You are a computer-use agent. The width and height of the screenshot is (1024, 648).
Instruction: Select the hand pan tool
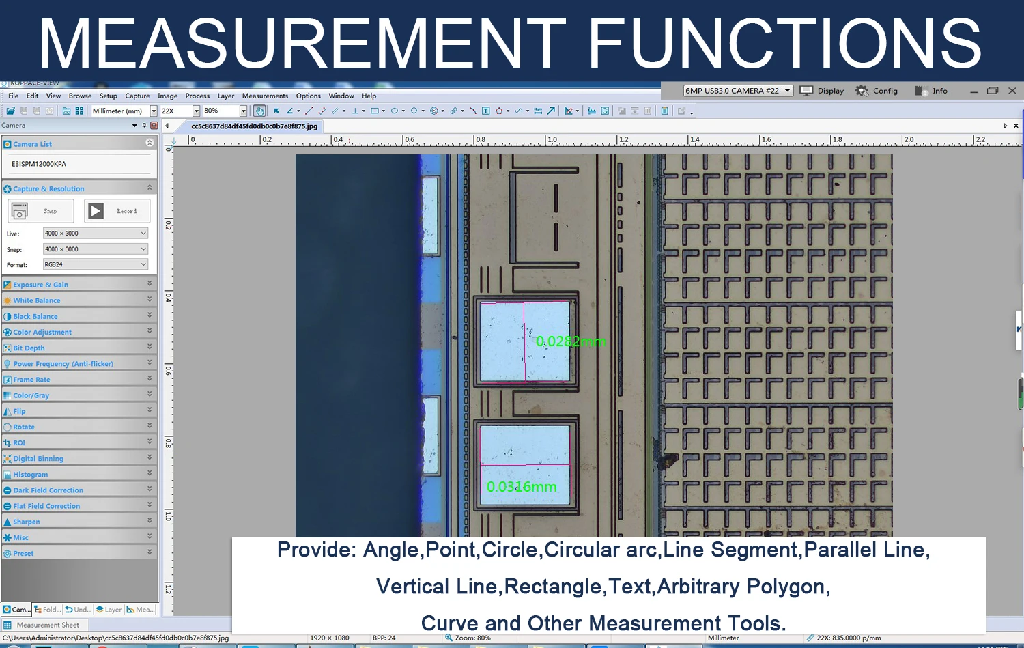(259, 111)
